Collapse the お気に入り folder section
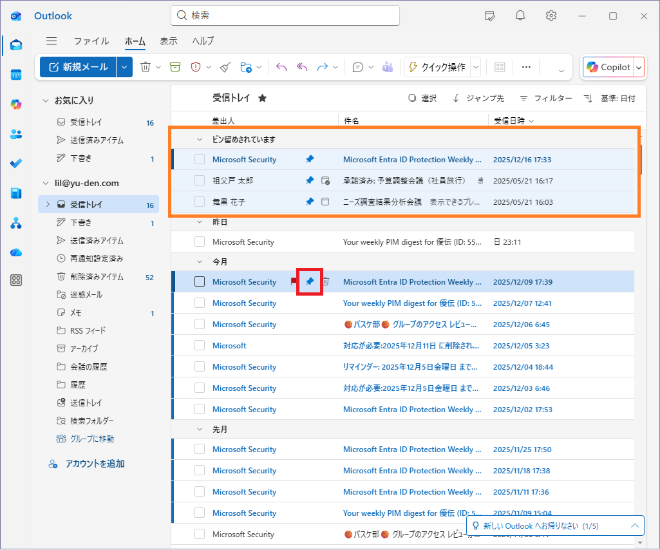 point(46,100)
